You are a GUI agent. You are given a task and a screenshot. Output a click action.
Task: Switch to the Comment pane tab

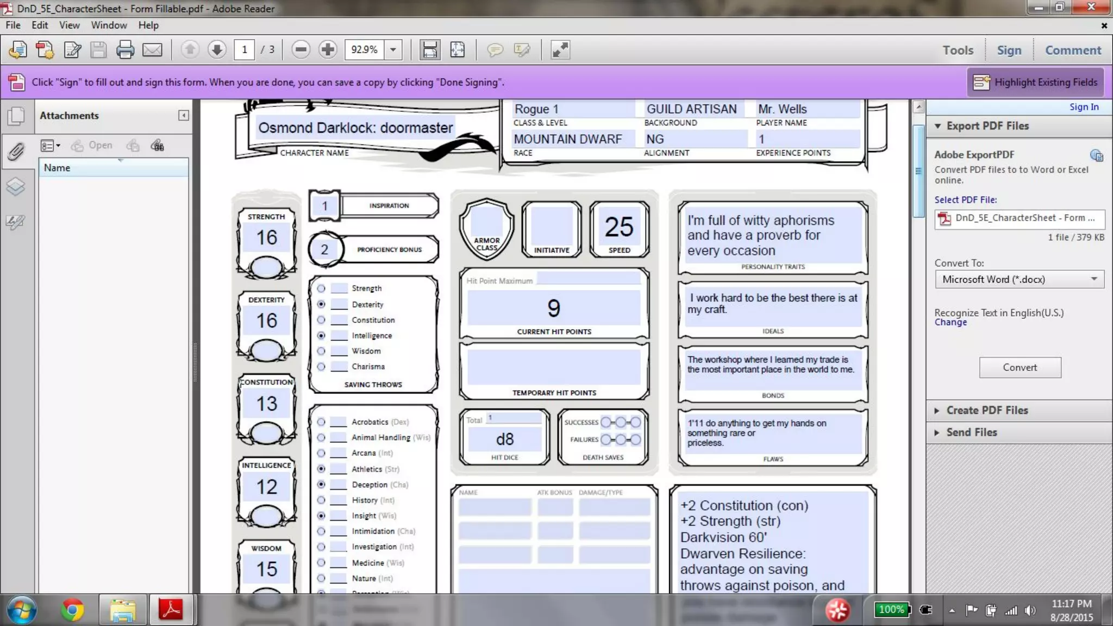point(1073,50)
